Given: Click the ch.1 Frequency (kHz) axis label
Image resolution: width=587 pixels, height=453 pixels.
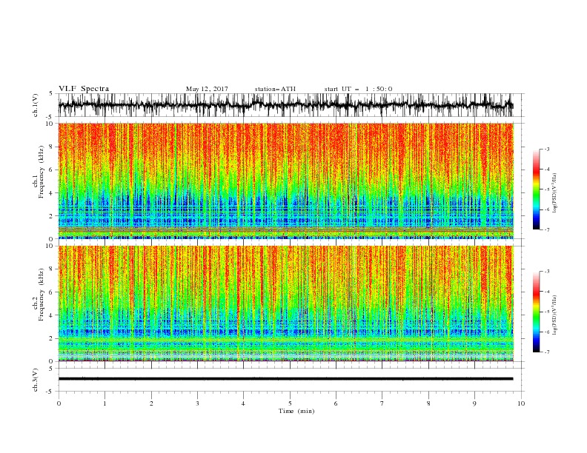Looking at the screenshot, I should (x=39, y=172).
